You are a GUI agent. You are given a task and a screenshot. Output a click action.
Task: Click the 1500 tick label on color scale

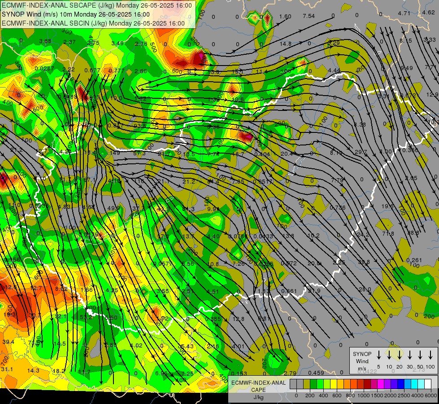[377, 395]
